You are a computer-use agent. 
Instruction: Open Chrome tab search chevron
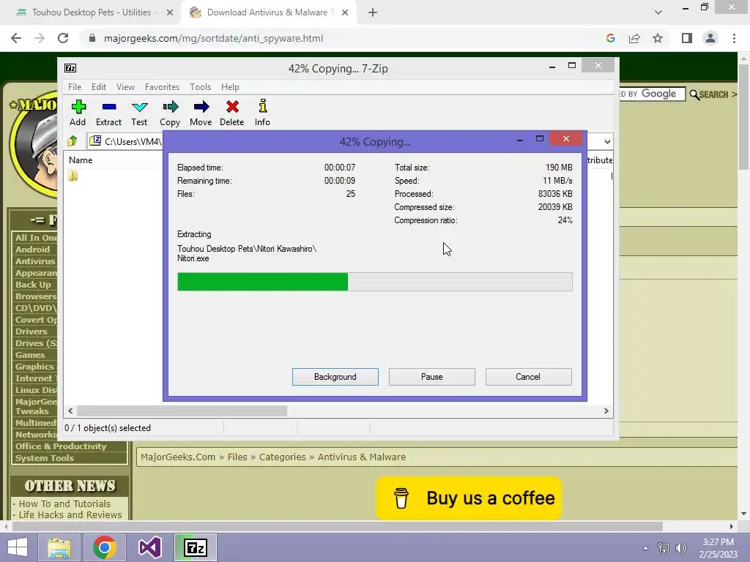[658, 12]
